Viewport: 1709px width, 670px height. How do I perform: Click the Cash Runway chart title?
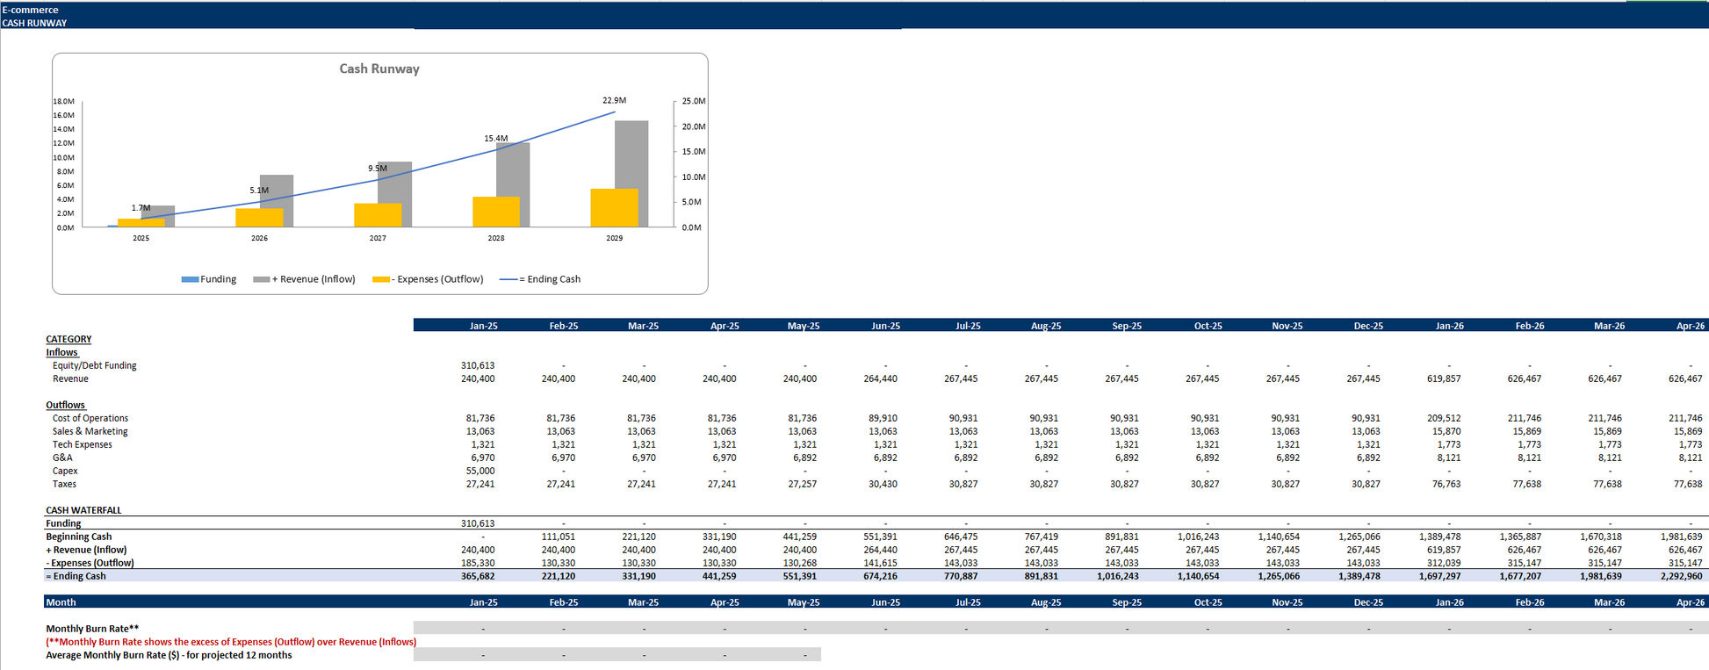point(379,68)
